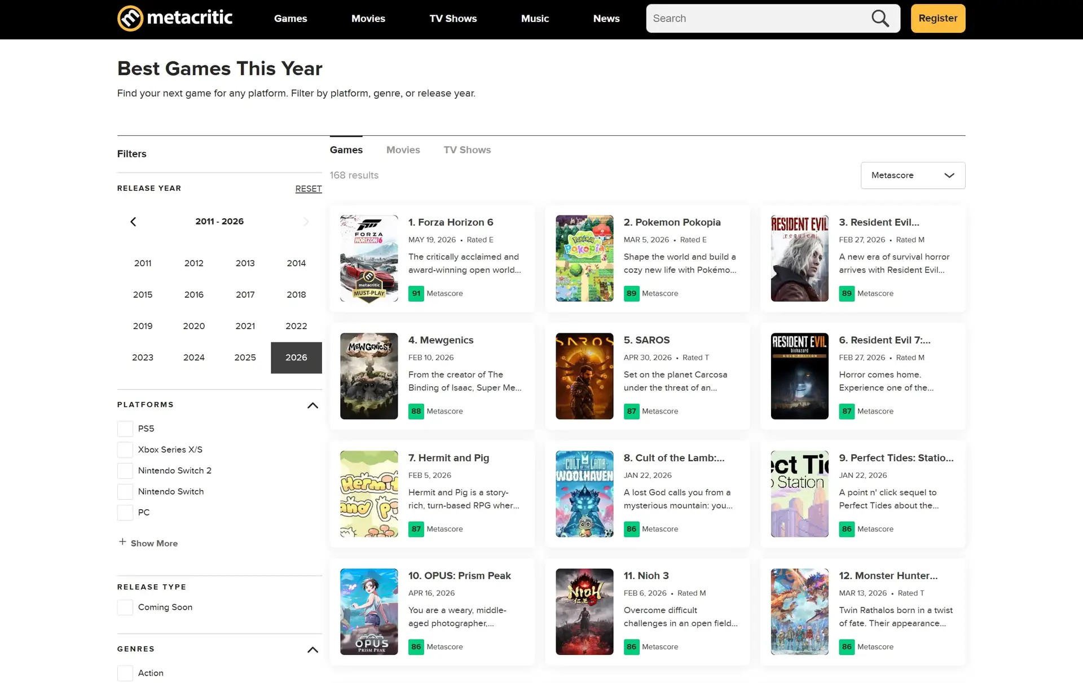Open SAROS cover image
This screenshot has width=1083, height=683.
pos(584,376)
